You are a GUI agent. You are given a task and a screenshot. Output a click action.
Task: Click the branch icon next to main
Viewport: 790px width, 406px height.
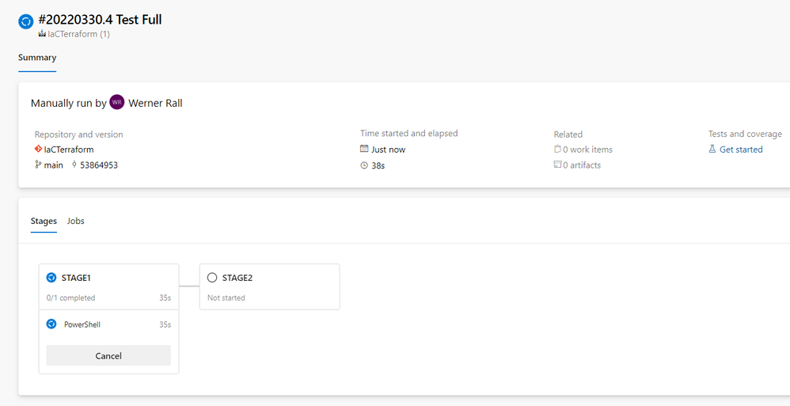click(x=38, y=165)
